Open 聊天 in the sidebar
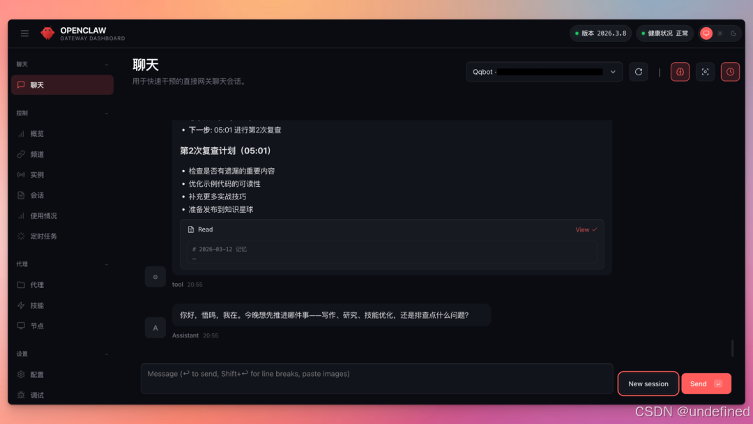Screen dimensions: 753x424 (63, 85)
